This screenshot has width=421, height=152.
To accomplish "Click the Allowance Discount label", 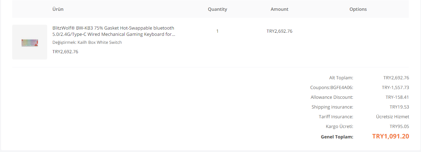I will click(332, 97).
